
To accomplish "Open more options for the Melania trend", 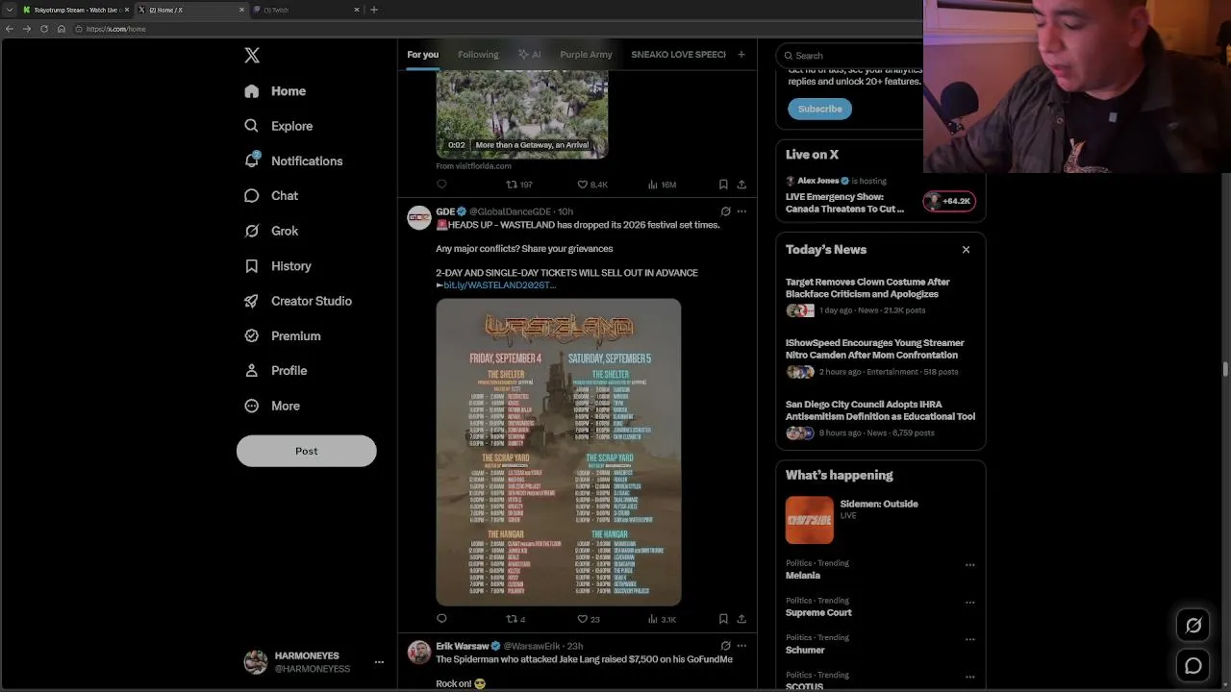I will (x=969, y=565).
